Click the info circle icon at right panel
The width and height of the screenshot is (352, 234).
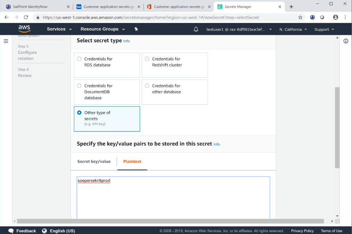346,41
